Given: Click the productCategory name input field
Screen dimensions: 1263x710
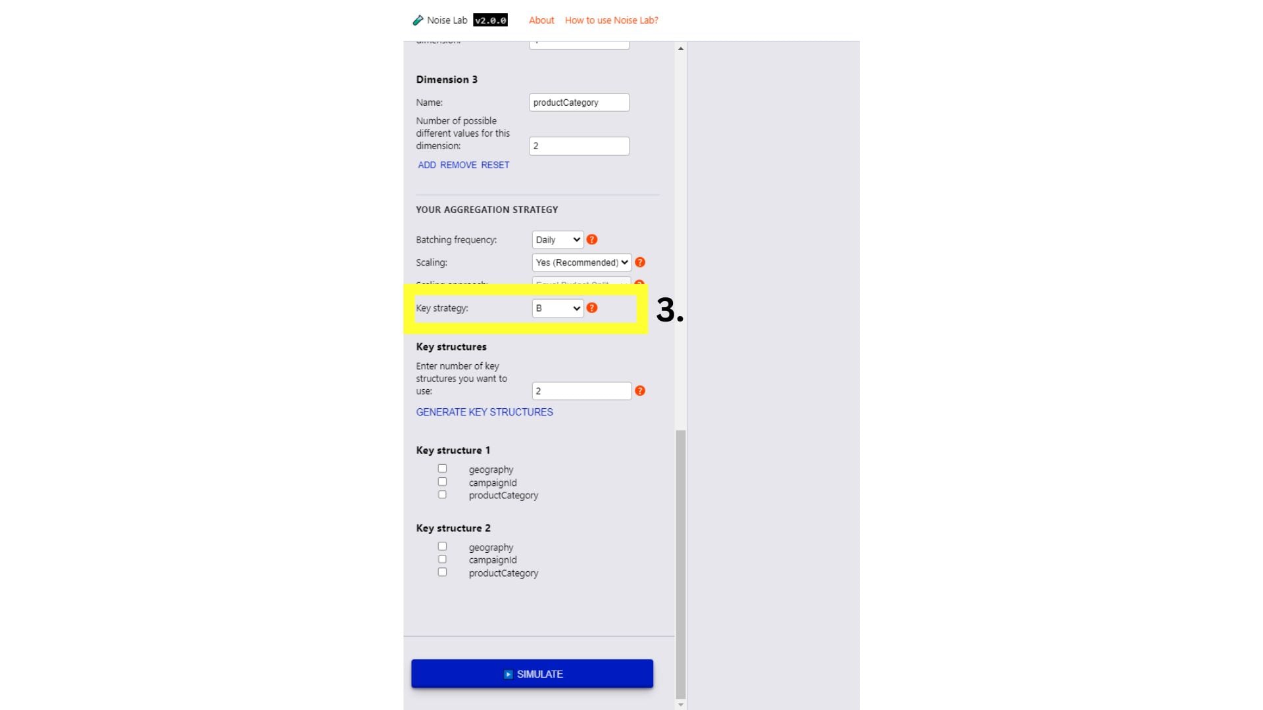Looking at the screenshot, I should [580, 103].
